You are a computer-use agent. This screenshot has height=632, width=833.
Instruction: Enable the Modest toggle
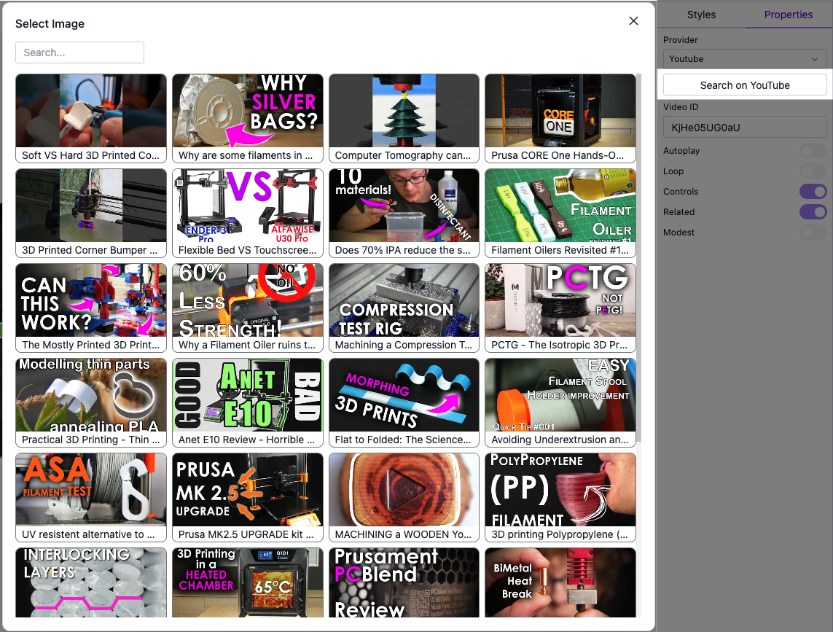(812, 232)
